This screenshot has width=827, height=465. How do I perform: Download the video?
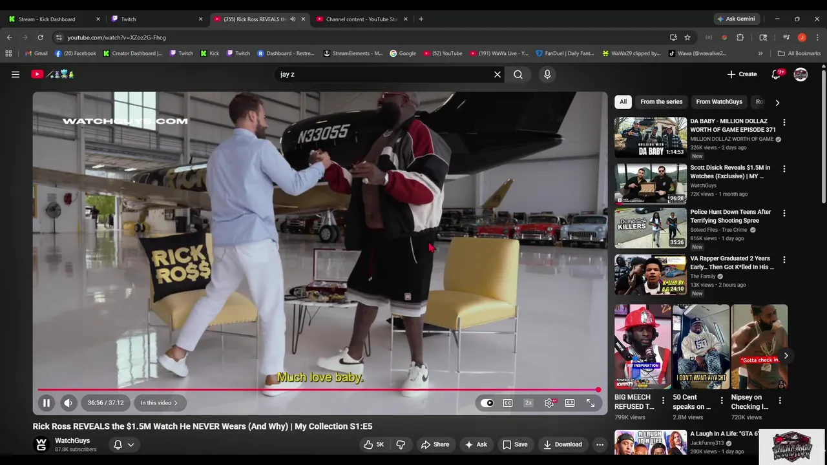pyautogui.click(x=562, y=444)
